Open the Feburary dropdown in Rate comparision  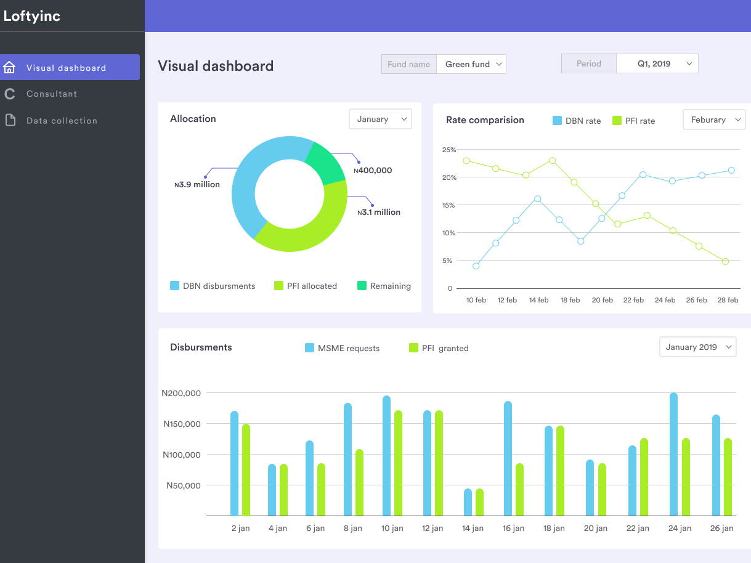click(x=714, y=119)
